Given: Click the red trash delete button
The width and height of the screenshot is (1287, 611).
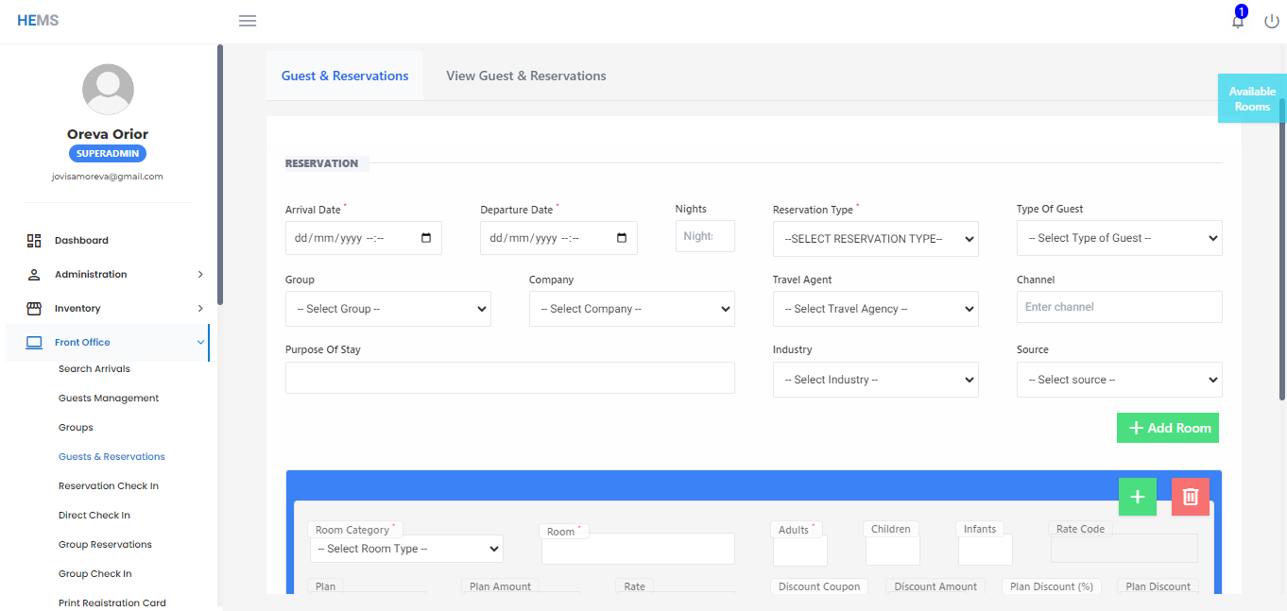Looking at the screenshot, I should pyautogui.click(x=1191, y=497).
